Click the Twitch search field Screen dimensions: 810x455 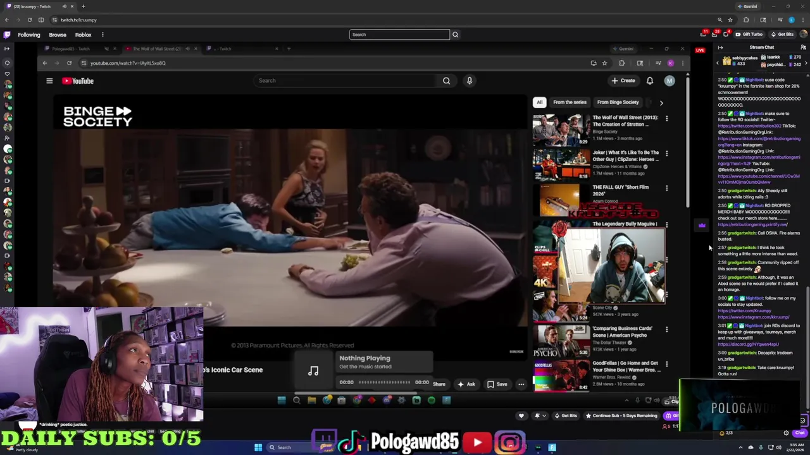point(399,35)
